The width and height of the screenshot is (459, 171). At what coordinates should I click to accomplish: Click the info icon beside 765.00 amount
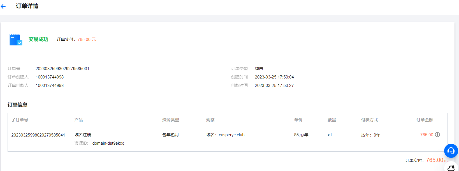(x=437, y=135)
